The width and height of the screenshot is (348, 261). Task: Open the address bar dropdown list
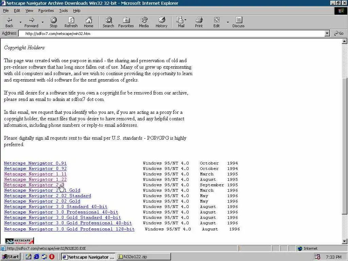tap(327, 34)
